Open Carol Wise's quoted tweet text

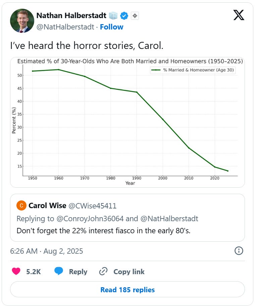(104, 231)
